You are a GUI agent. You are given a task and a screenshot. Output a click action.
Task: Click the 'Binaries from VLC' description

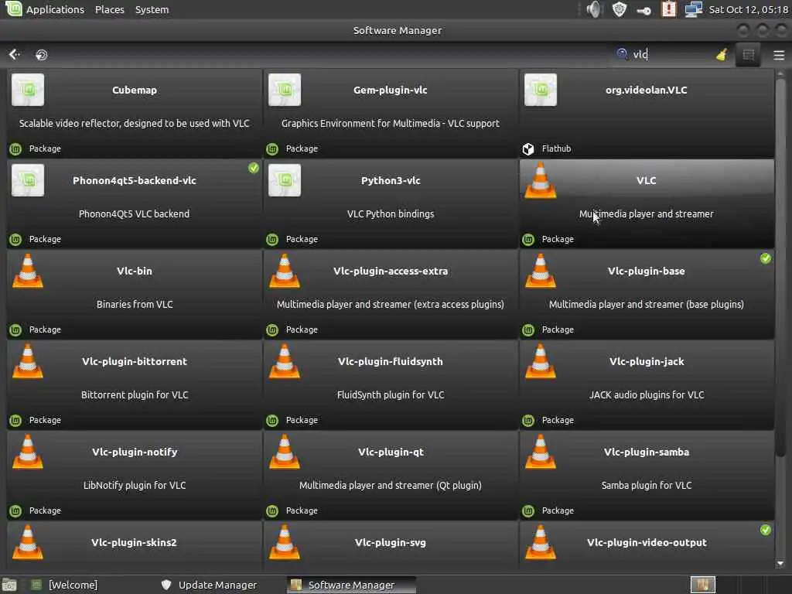135,304
